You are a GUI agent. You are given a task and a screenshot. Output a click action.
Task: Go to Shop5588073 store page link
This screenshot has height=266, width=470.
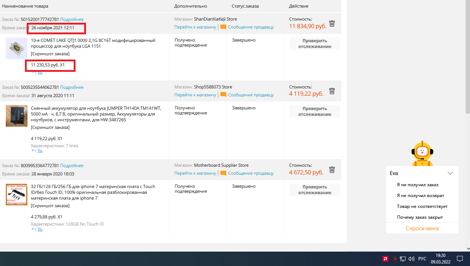pos(195,95)
